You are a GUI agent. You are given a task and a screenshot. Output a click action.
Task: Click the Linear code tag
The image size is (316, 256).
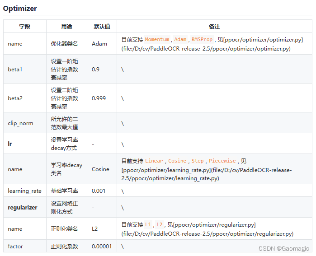tap(154, 161)
